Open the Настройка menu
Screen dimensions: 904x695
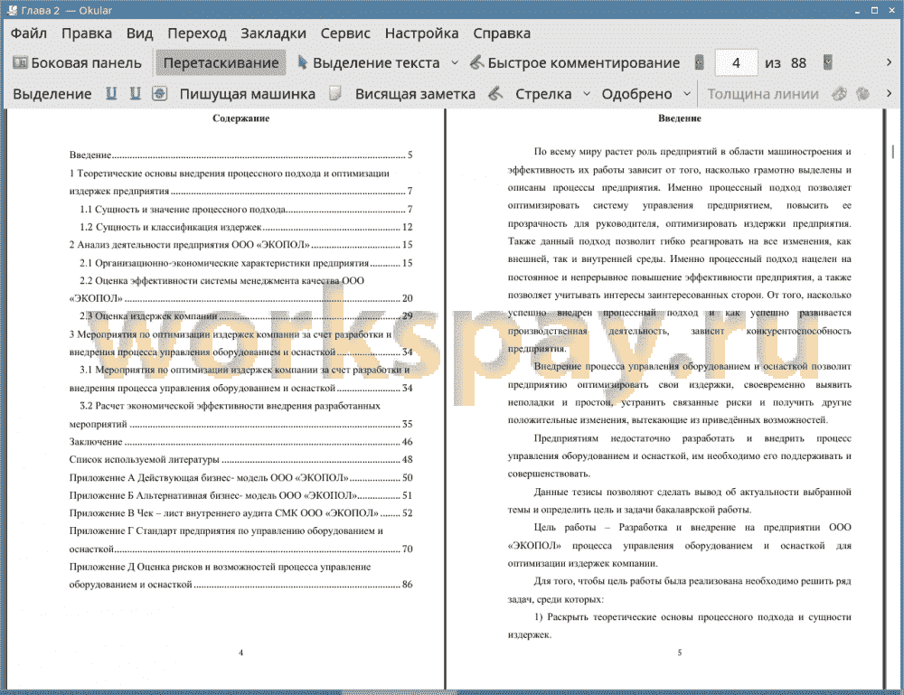[x=421, y=33]
